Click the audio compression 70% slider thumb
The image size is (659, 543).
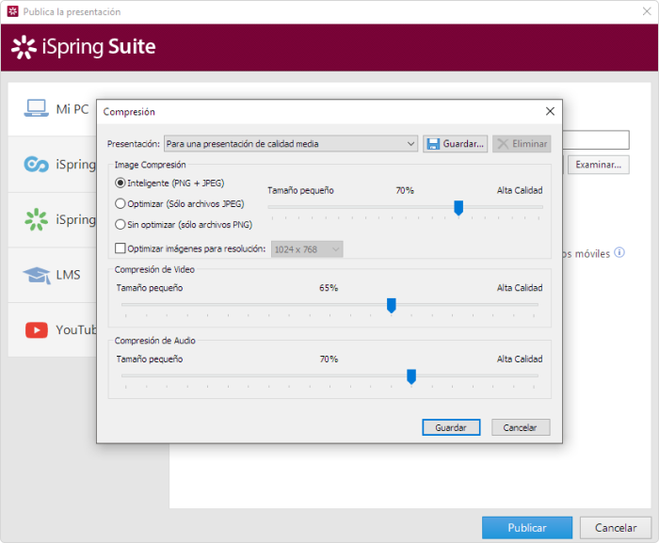coord(411,376)
